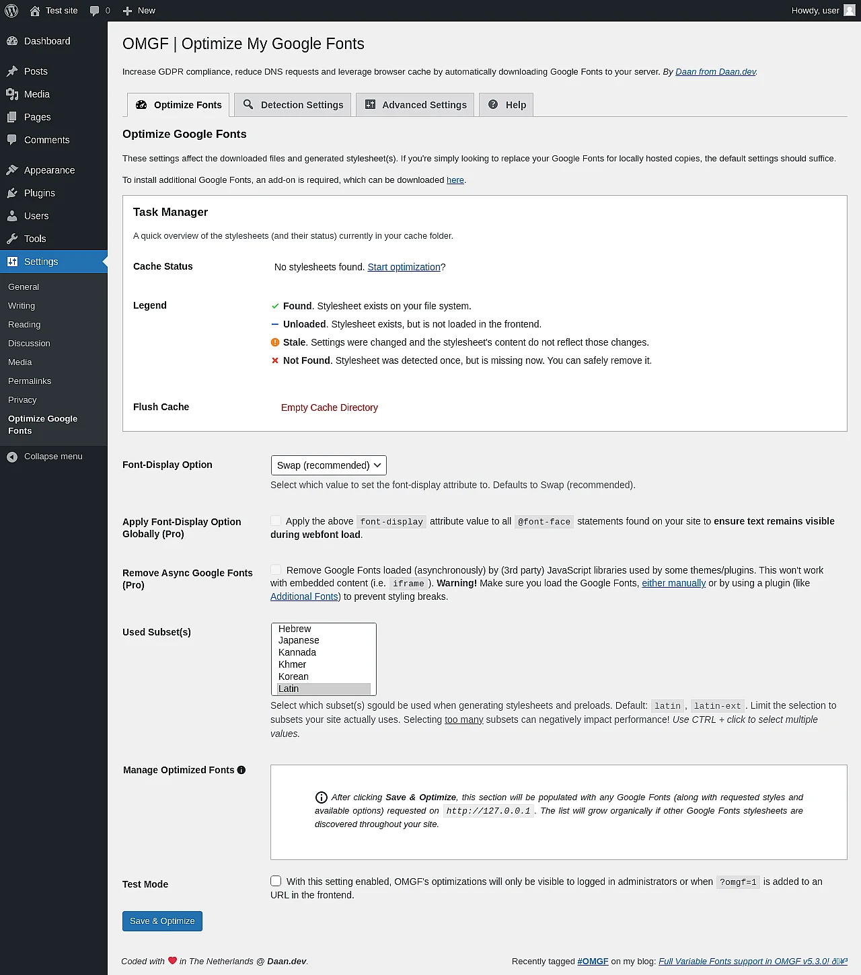Screen dimensions: 861x975
Task: Open the Daan from Daan.dev link
Action: pyautogui.click(x=716, y=72)
